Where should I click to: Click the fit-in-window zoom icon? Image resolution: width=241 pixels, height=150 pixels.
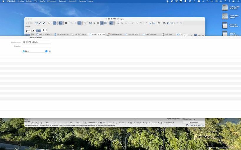(41, 123)
